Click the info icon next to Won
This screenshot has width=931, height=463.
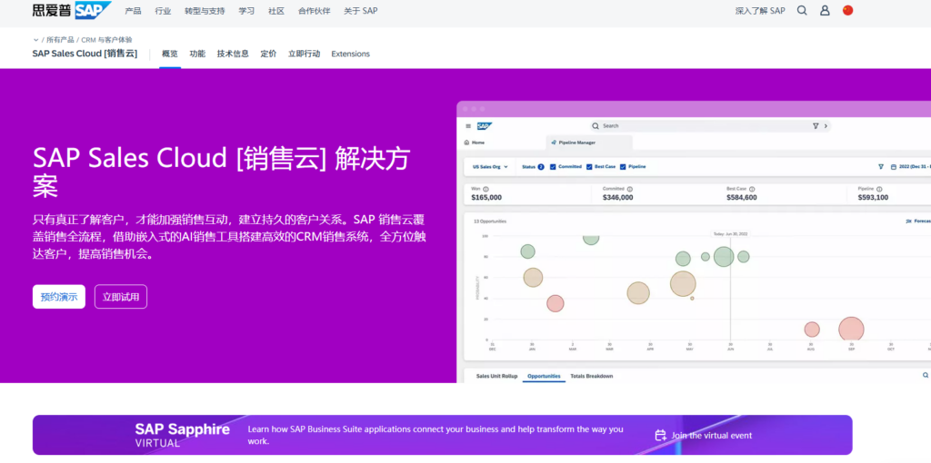pyautogui.click(x=486, y=189)
